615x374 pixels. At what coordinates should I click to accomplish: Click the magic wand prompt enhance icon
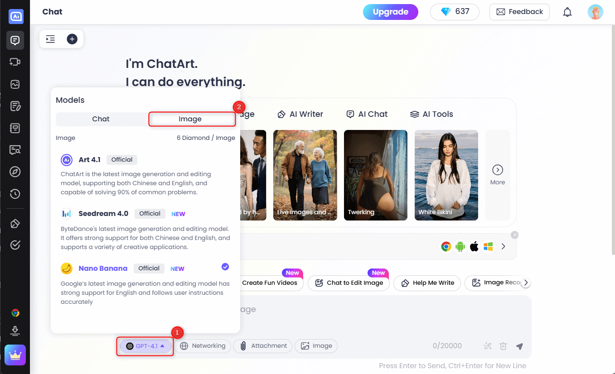pyautogui.click(x=488, y=346)
